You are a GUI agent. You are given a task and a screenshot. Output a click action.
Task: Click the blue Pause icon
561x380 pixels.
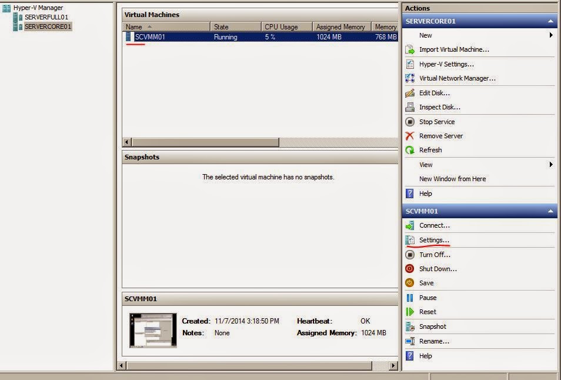tap(410, 298)
